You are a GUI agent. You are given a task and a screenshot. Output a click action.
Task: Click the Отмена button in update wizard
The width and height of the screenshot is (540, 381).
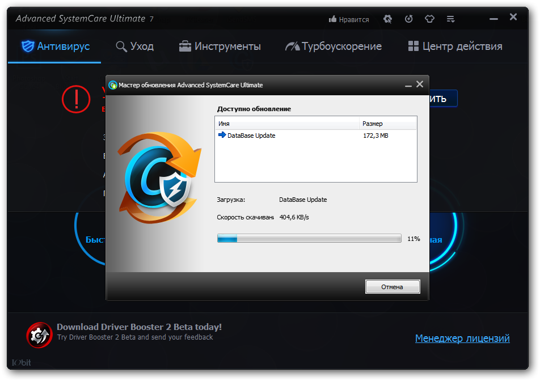(x=393, y=287)
